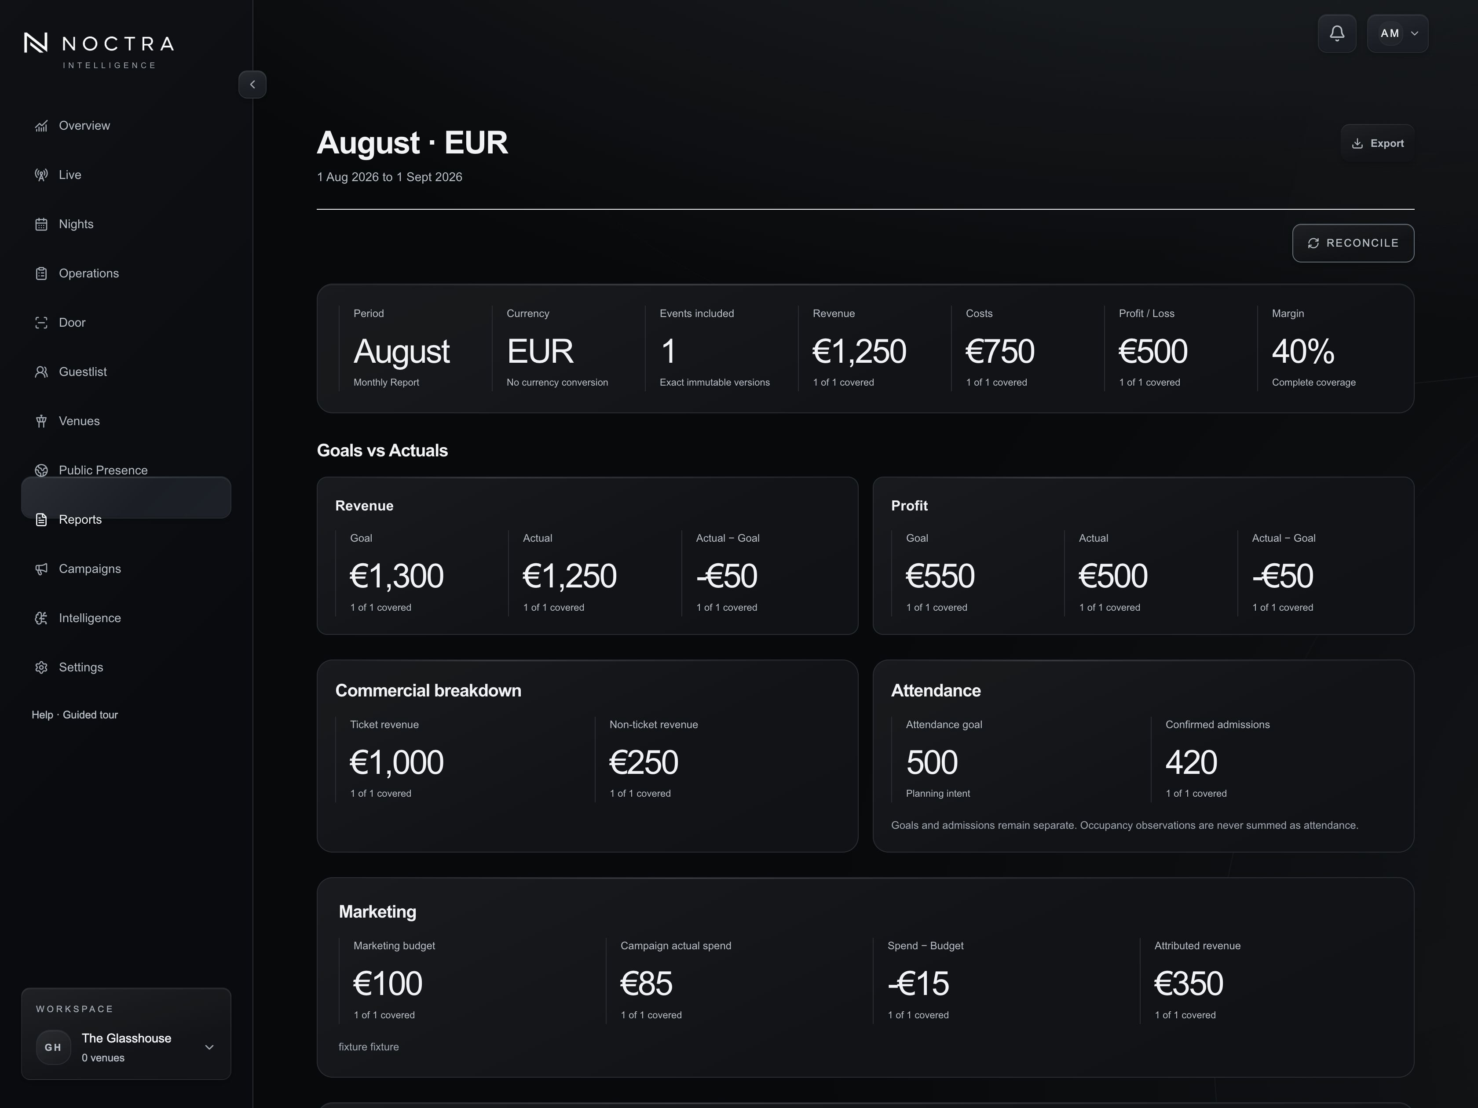Collapse the sidebar with the chevron button
1478x1108 pixels.
252,84
